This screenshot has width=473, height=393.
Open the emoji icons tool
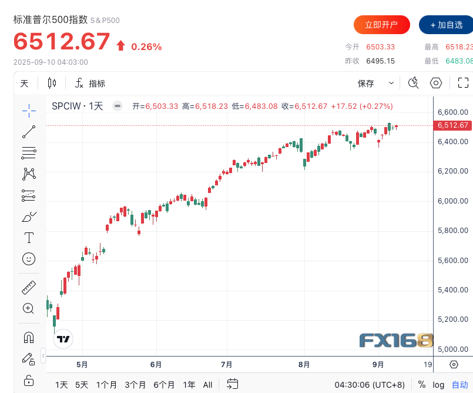pos(29,259)
